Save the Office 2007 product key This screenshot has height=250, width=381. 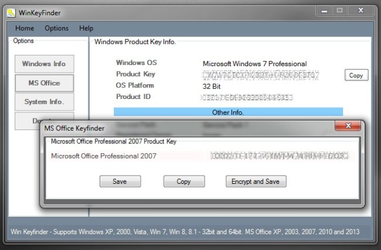(x=120, y=181)
